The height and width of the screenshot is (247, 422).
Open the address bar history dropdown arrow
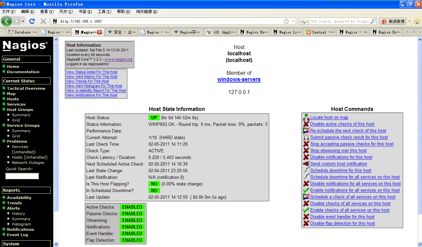293,21
